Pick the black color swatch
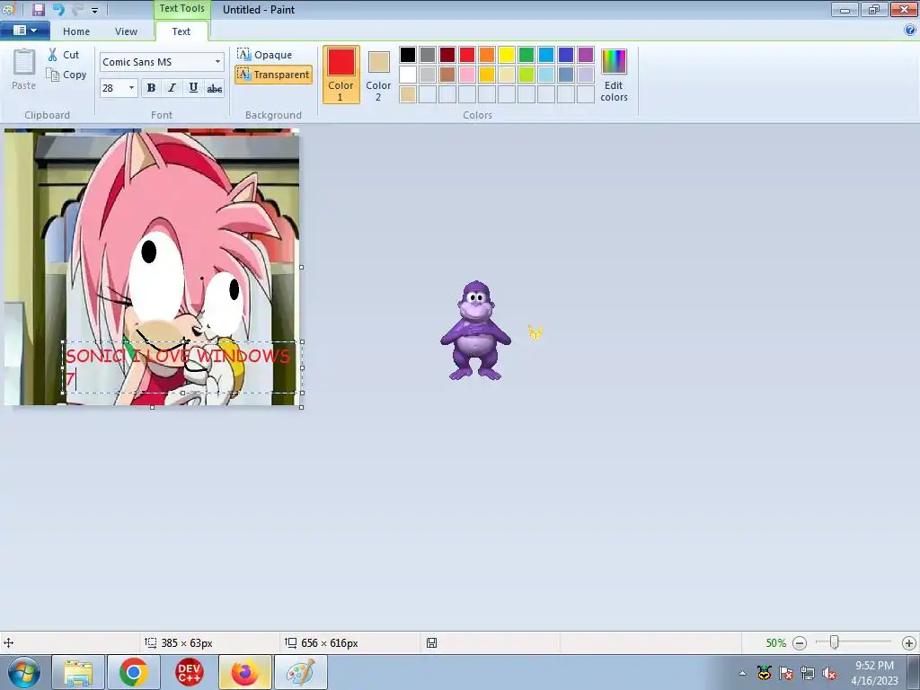This screenshot has width=920, height=690. (408, 55)
